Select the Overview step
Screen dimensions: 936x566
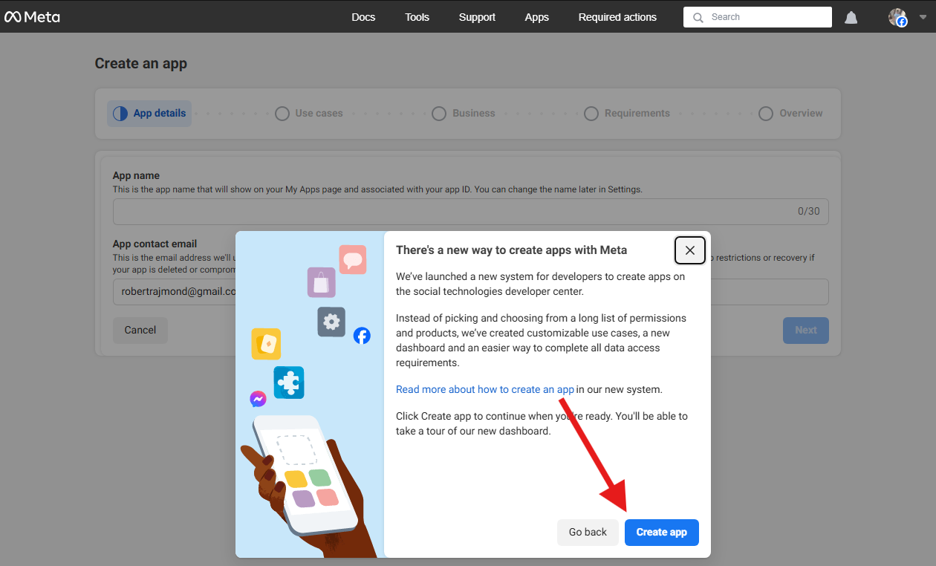click(790, 114)
